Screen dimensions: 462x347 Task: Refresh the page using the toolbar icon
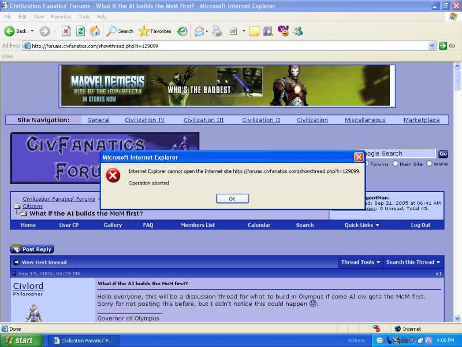[x=80, y=31]
